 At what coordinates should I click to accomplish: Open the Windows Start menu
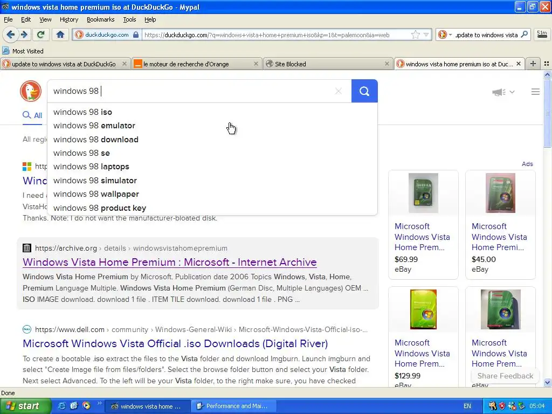(25, 406)
